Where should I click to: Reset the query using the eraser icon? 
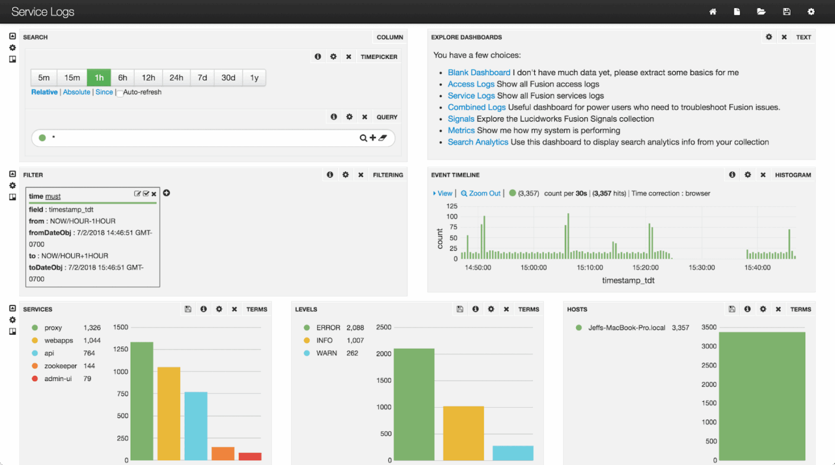tap(383, 138)
